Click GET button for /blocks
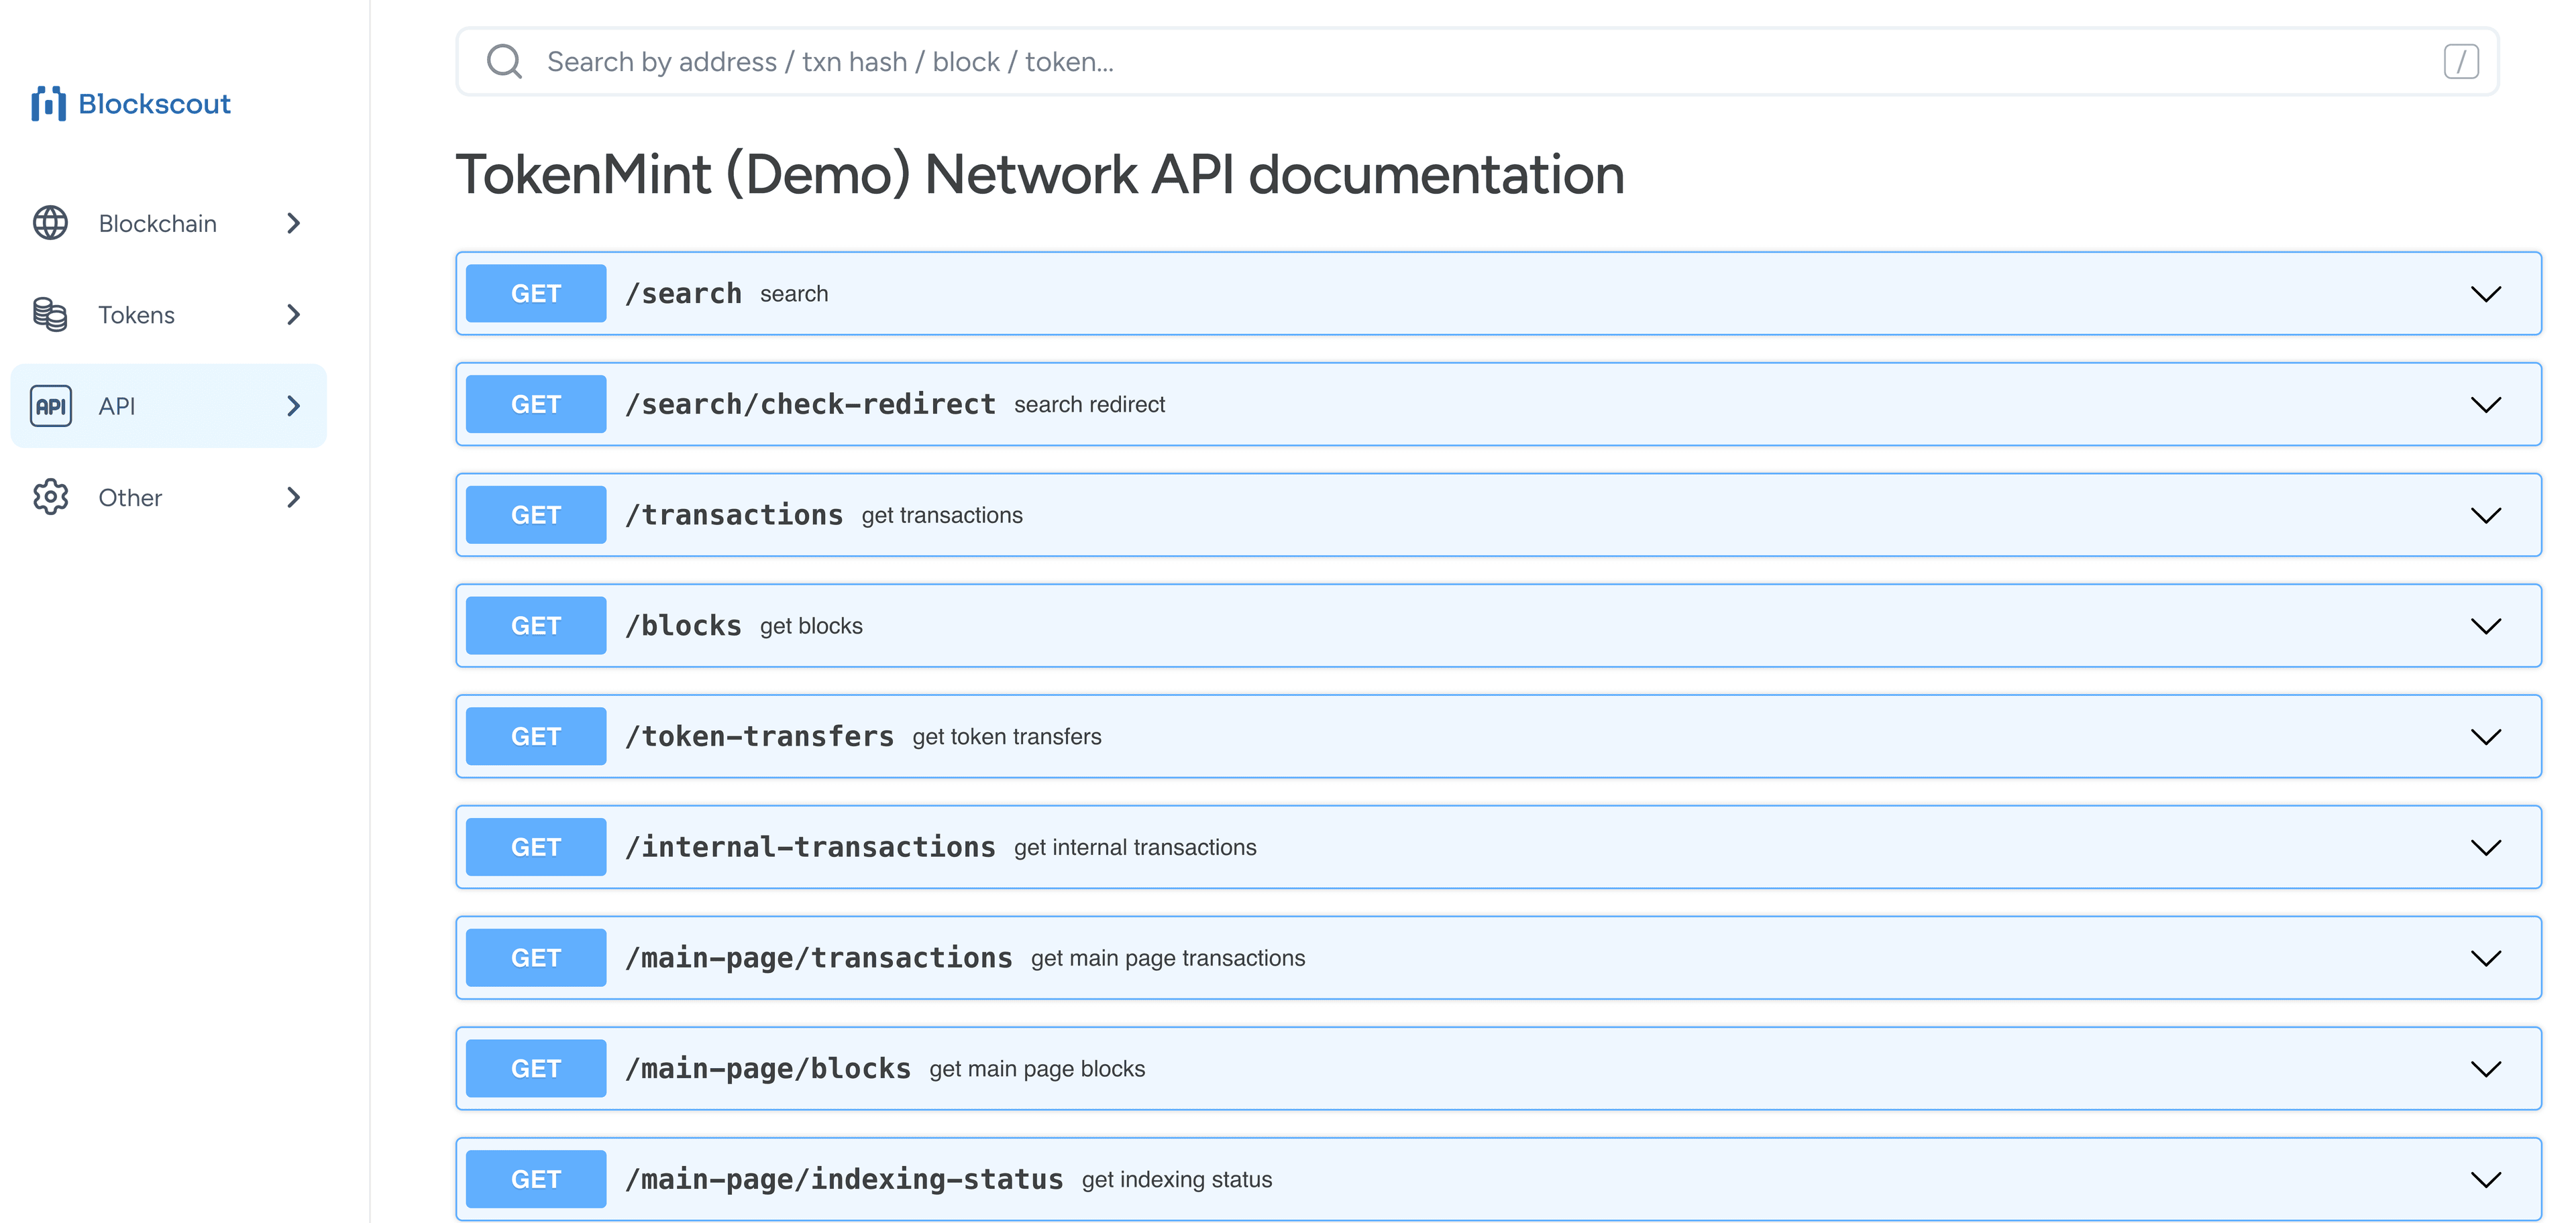This screenshot has height=1223, width=2576. (536, 626)
